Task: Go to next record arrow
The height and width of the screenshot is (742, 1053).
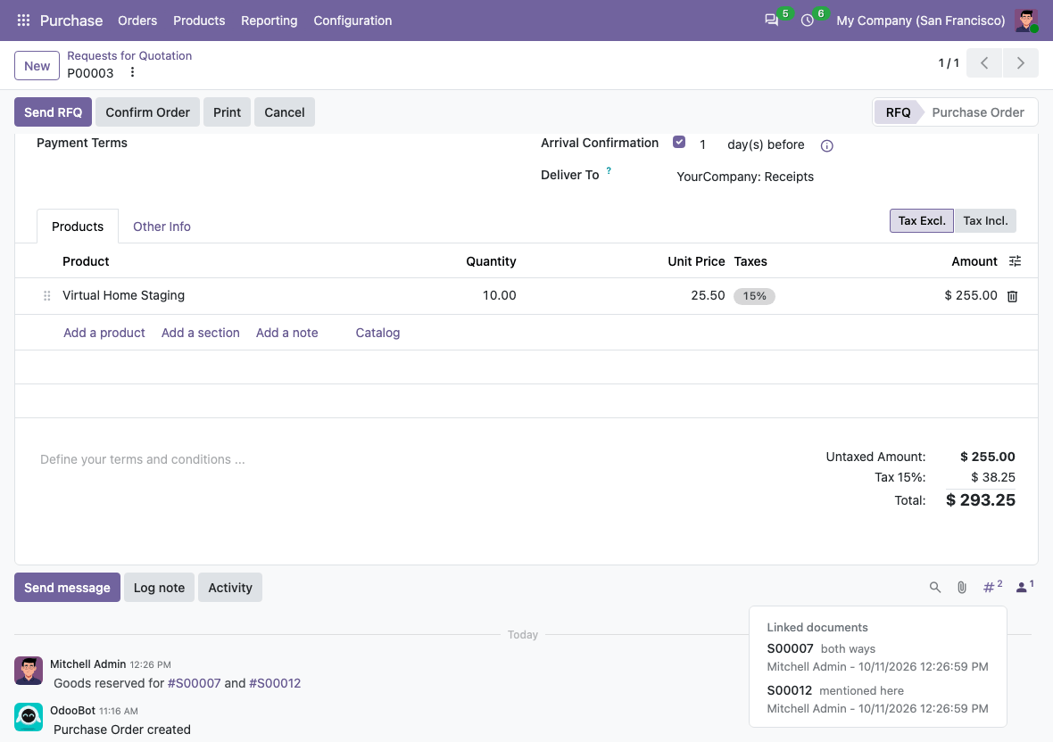Action: 1020,63
